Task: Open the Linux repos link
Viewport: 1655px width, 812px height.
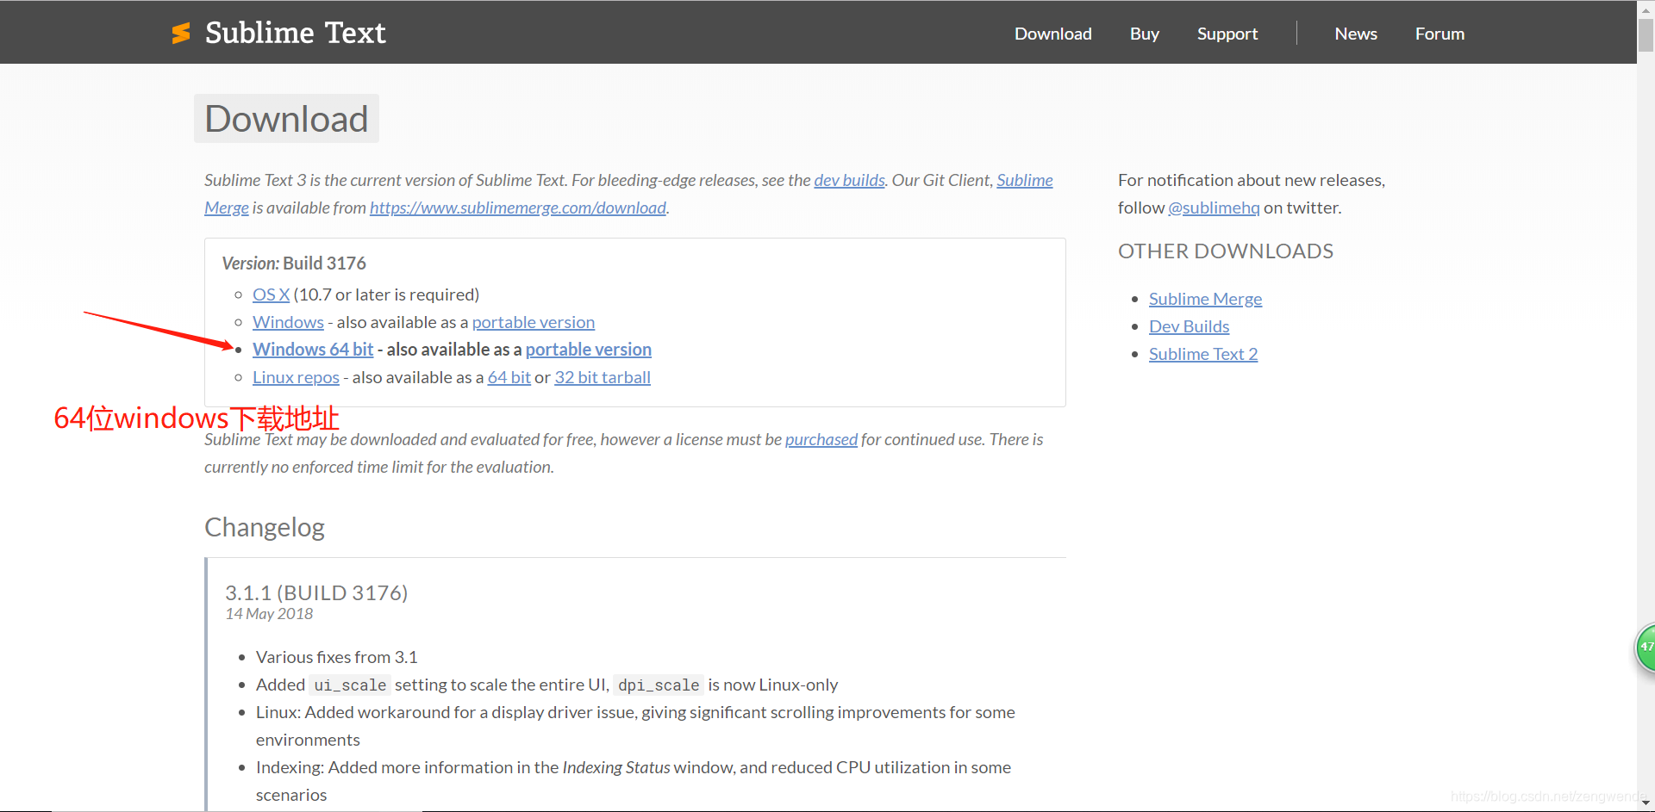Action: pos(296,377)
